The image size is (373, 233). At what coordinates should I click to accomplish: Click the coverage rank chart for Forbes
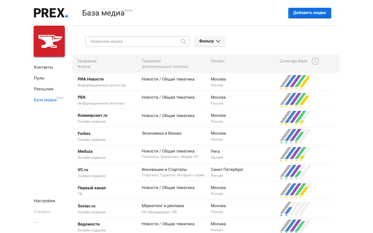(295, 136)
